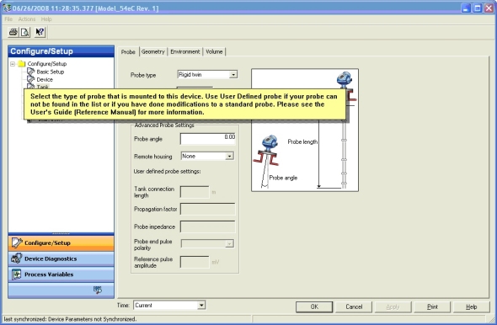The height and width of the screenshot is (325, 497).
Task: Open the Help menu in the menu bar
Action: tap(46, 19)
